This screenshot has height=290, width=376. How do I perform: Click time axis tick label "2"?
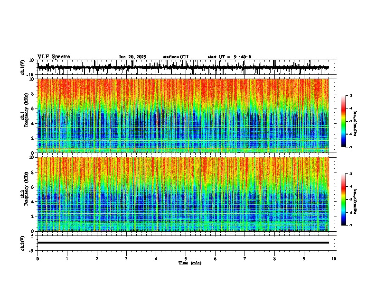[x=97, y=259]
